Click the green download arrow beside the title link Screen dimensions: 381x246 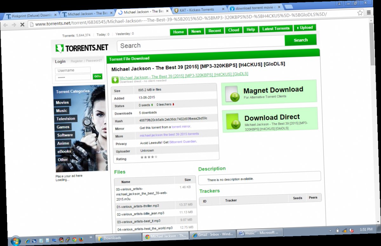[115, 79]
